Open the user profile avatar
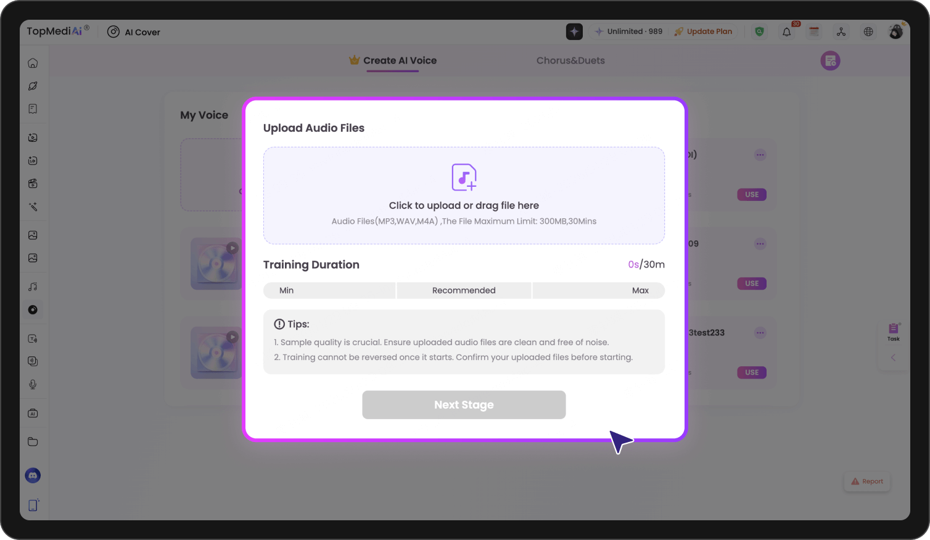Viewport: 930px width, 540px height. point(895,31)
